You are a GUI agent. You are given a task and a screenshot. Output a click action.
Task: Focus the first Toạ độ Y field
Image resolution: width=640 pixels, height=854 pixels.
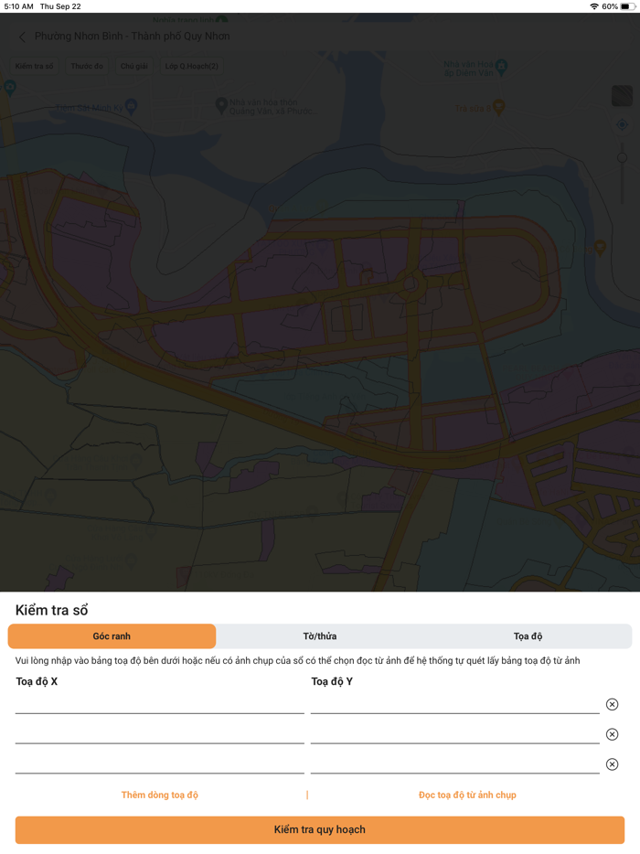454,704
